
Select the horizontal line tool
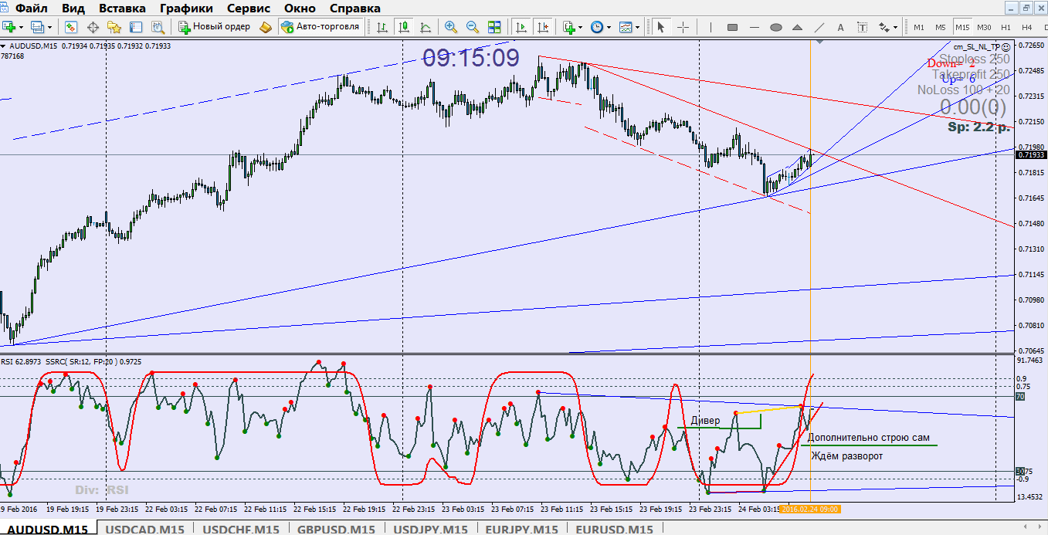[x=754, y=27]
